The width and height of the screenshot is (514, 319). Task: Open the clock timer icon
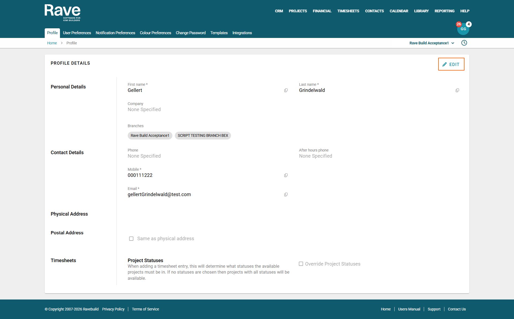[x=464, y=43]
